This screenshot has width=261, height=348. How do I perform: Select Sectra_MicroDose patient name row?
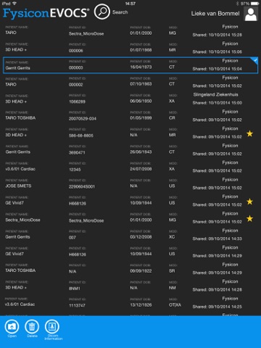click(130, 217)
